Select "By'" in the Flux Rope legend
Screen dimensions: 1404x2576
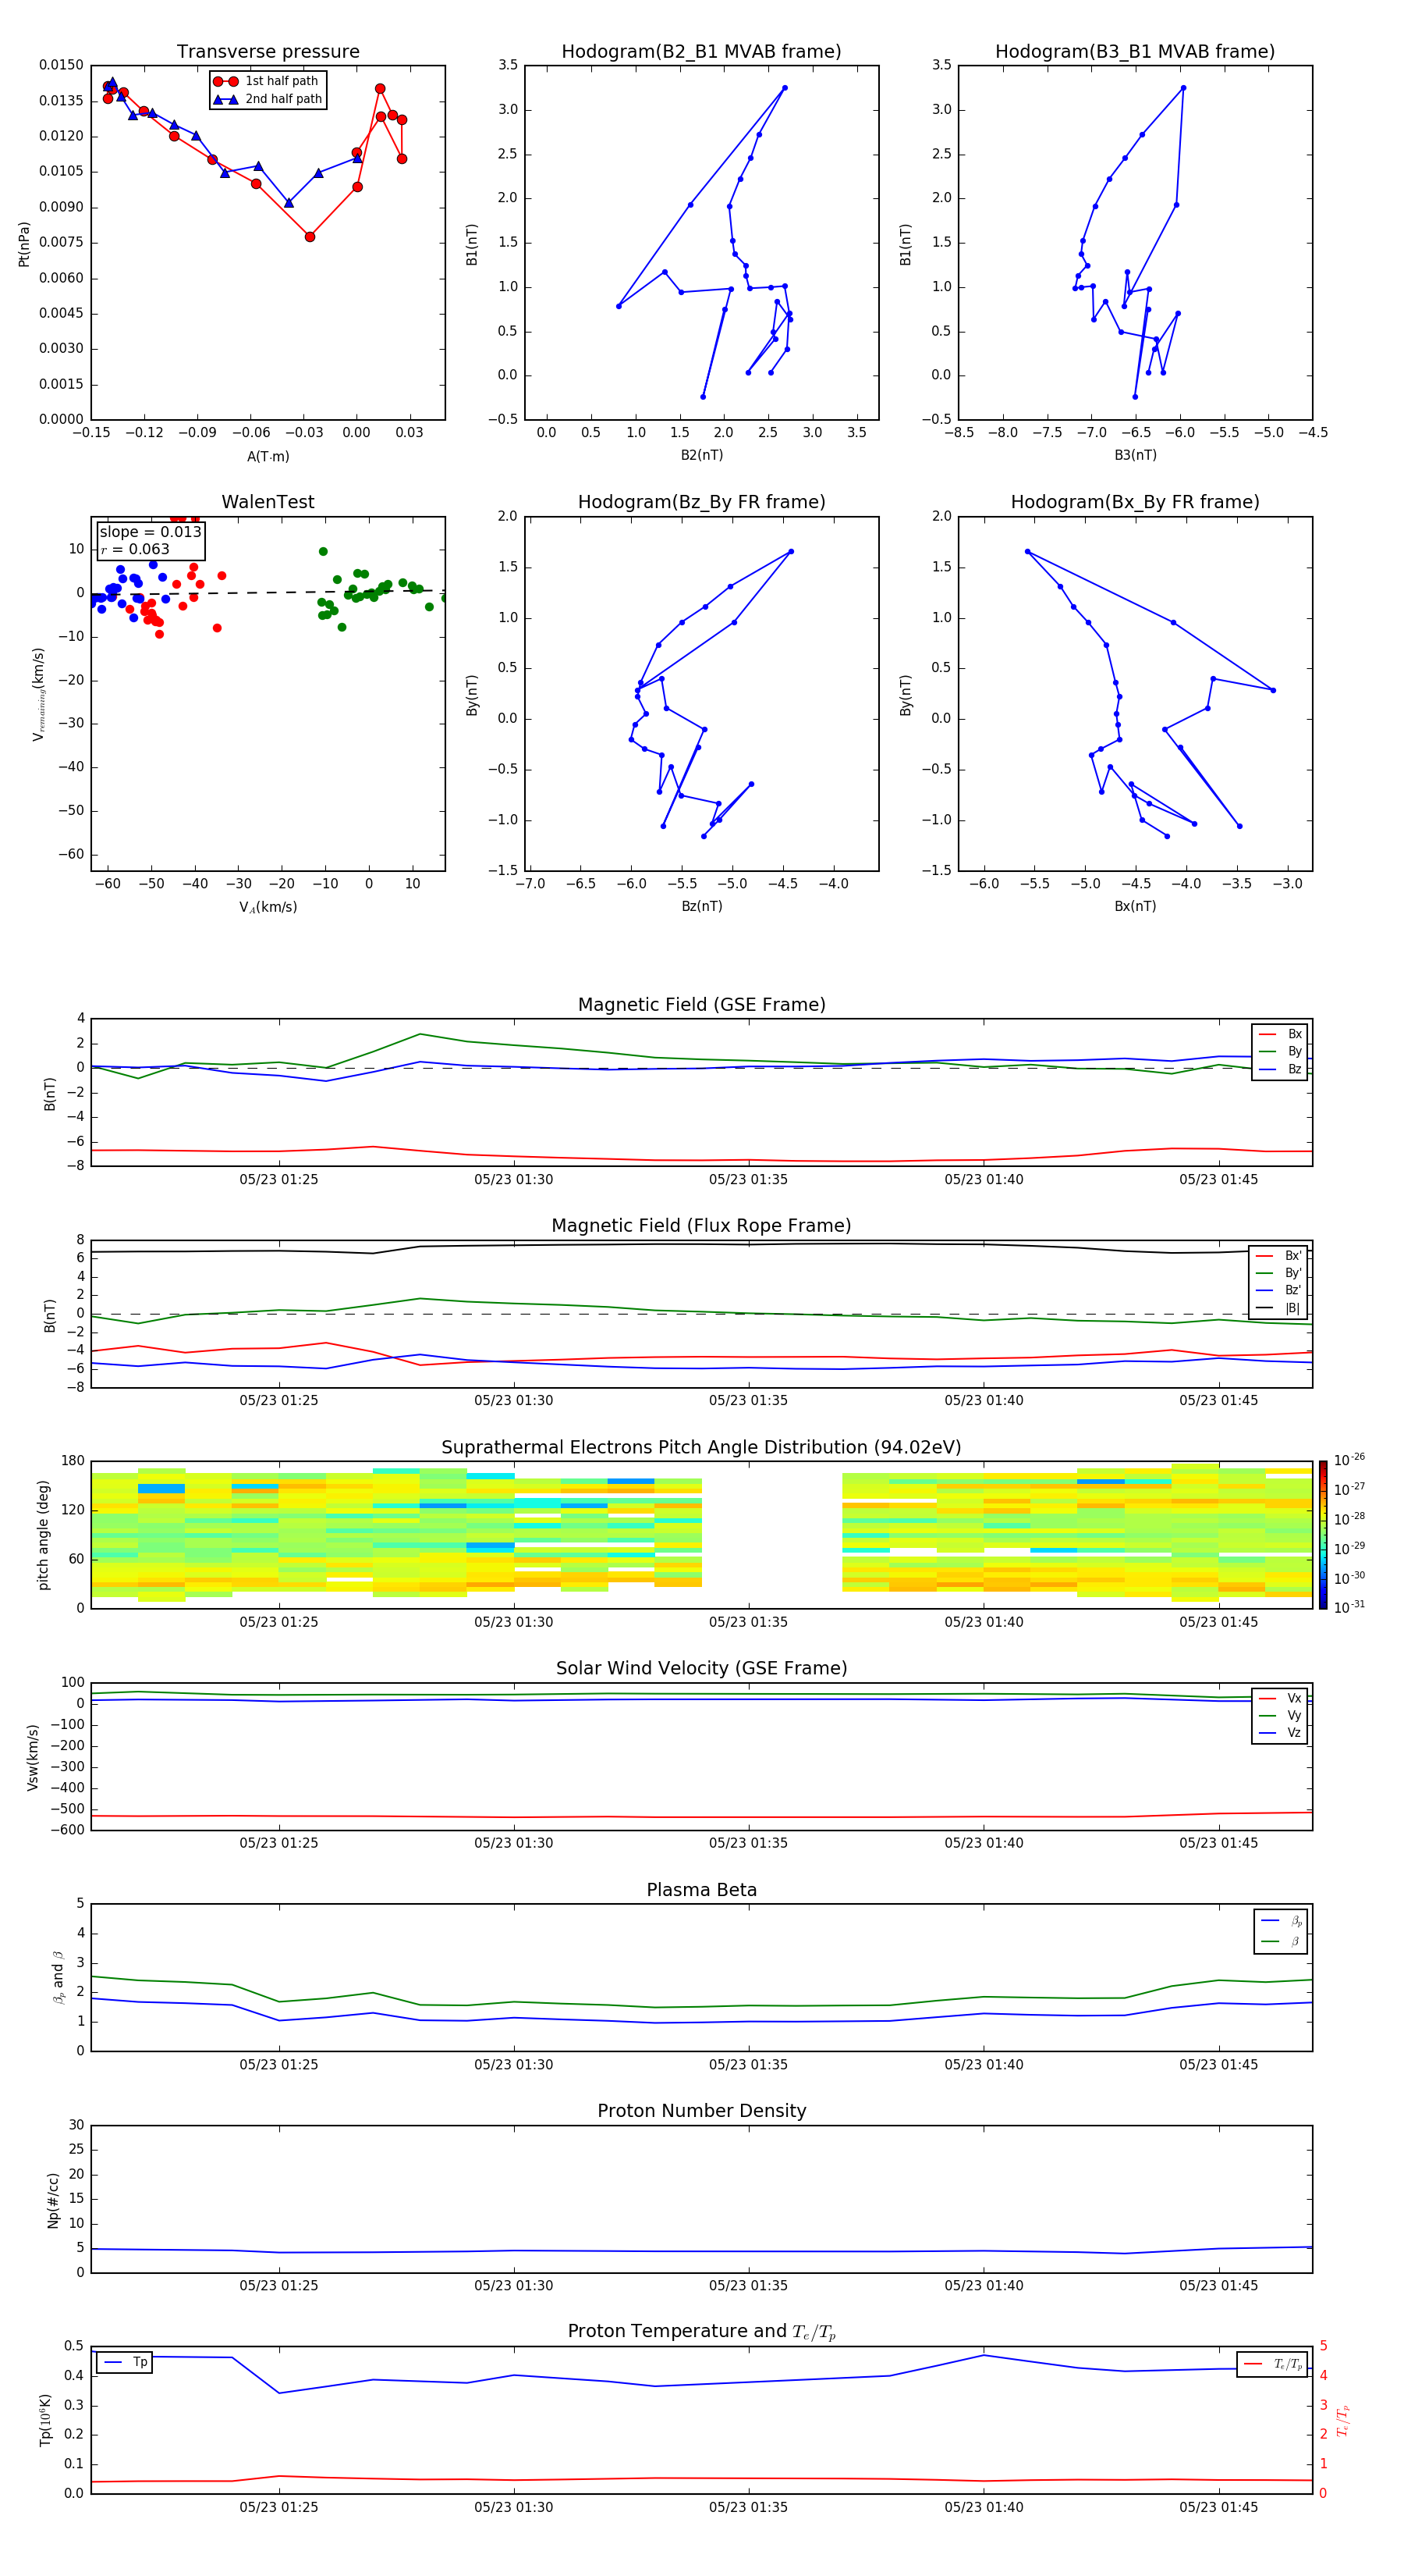(1279, 1273)
